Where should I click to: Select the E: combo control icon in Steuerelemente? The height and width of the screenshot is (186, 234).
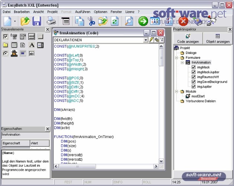pyautogui.click(x=14, y=36)
